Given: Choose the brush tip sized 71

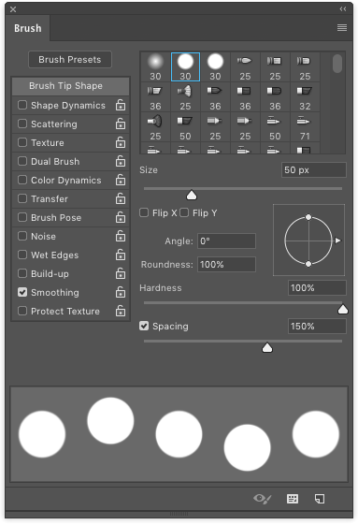Looking at the screenshot, I should coord(305,127).
